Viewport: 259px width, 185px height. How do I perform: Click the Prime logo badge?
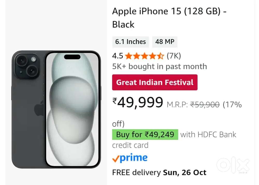point(130,157)
